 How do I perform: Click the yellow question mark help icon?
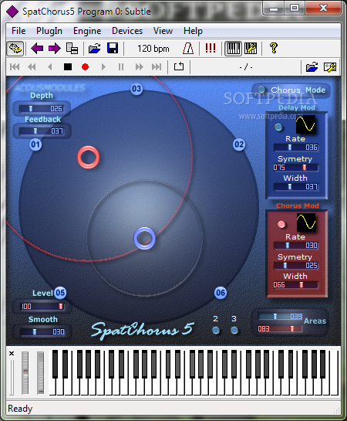click(274, 49)
